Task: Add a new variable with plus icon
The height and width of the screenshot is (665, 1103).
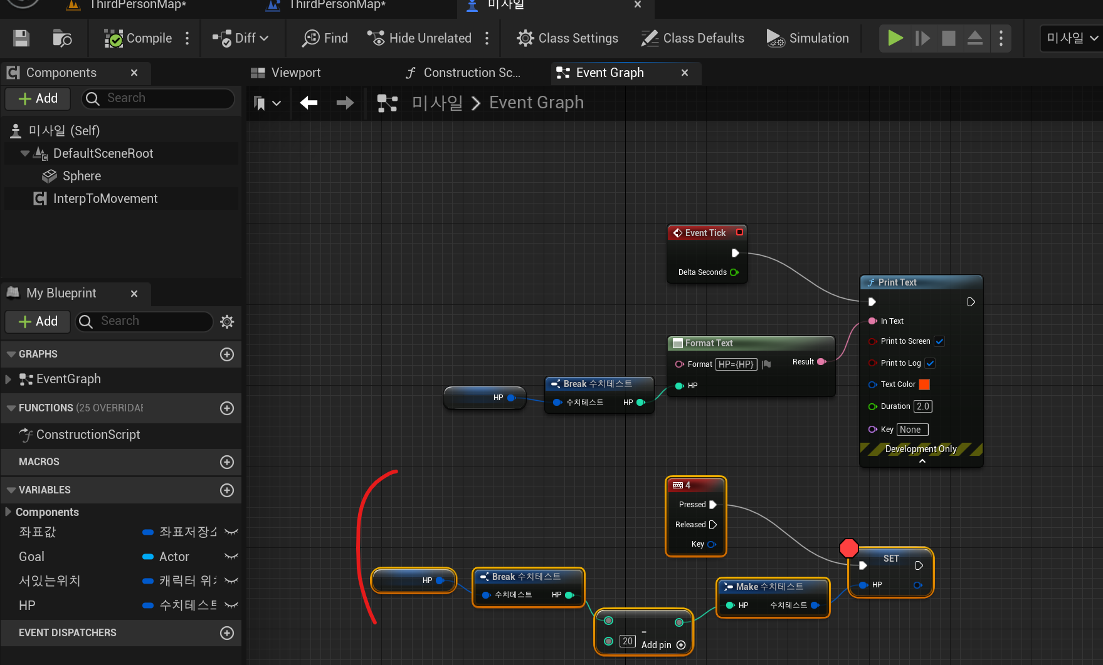Action: (x=227, y=490)
